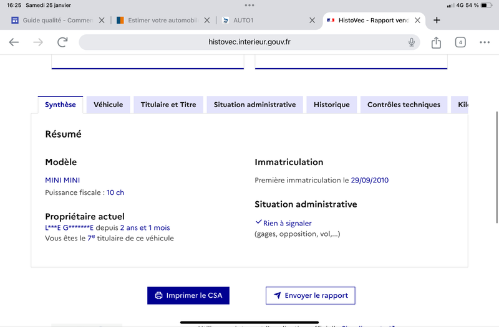Open the Situation administrative tab
This screenshot has width=499, height=327.
click(x=254, y=105)
